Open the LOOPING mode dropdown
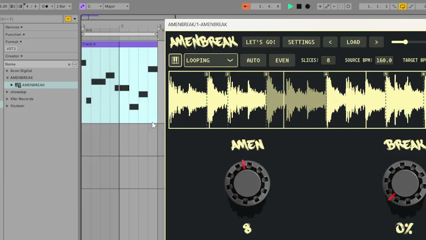Viewport: 426px width, 240px height. click(x=211, y=60)
